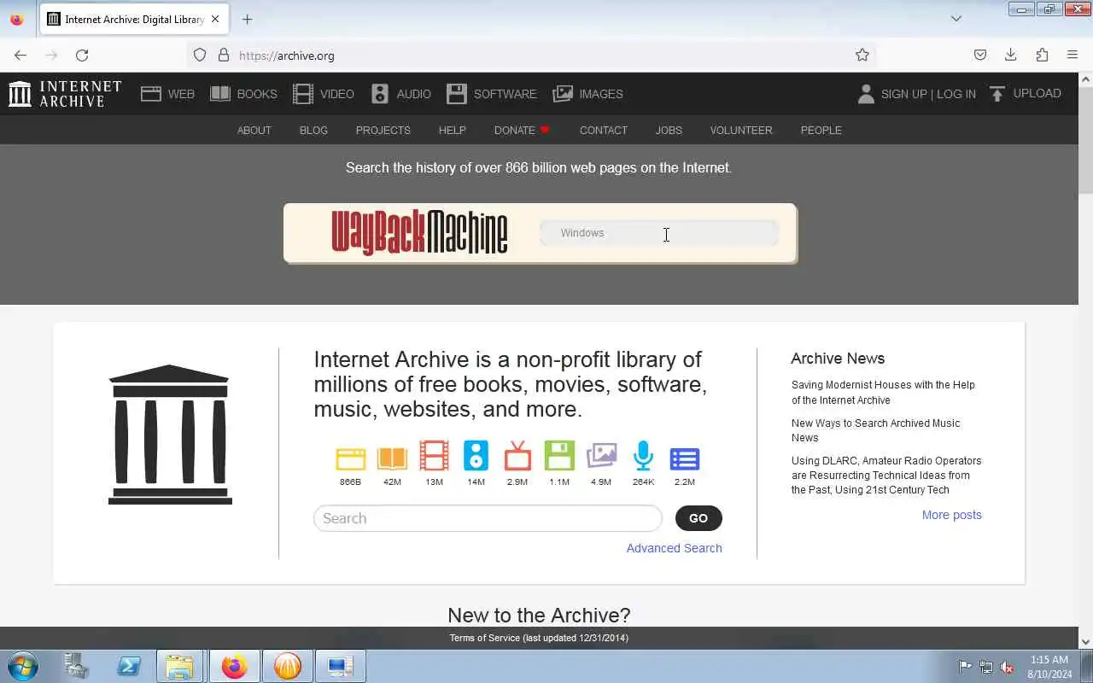Click the purple images icon (4.9M)
The height and width of the screenshot is (683, 1093).
tap(601, 456)
